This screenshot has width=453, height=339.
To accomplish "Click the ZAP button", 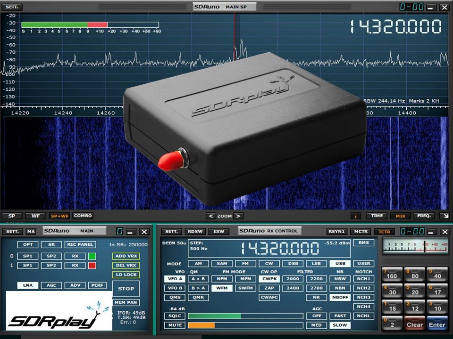I will point(269,288).
